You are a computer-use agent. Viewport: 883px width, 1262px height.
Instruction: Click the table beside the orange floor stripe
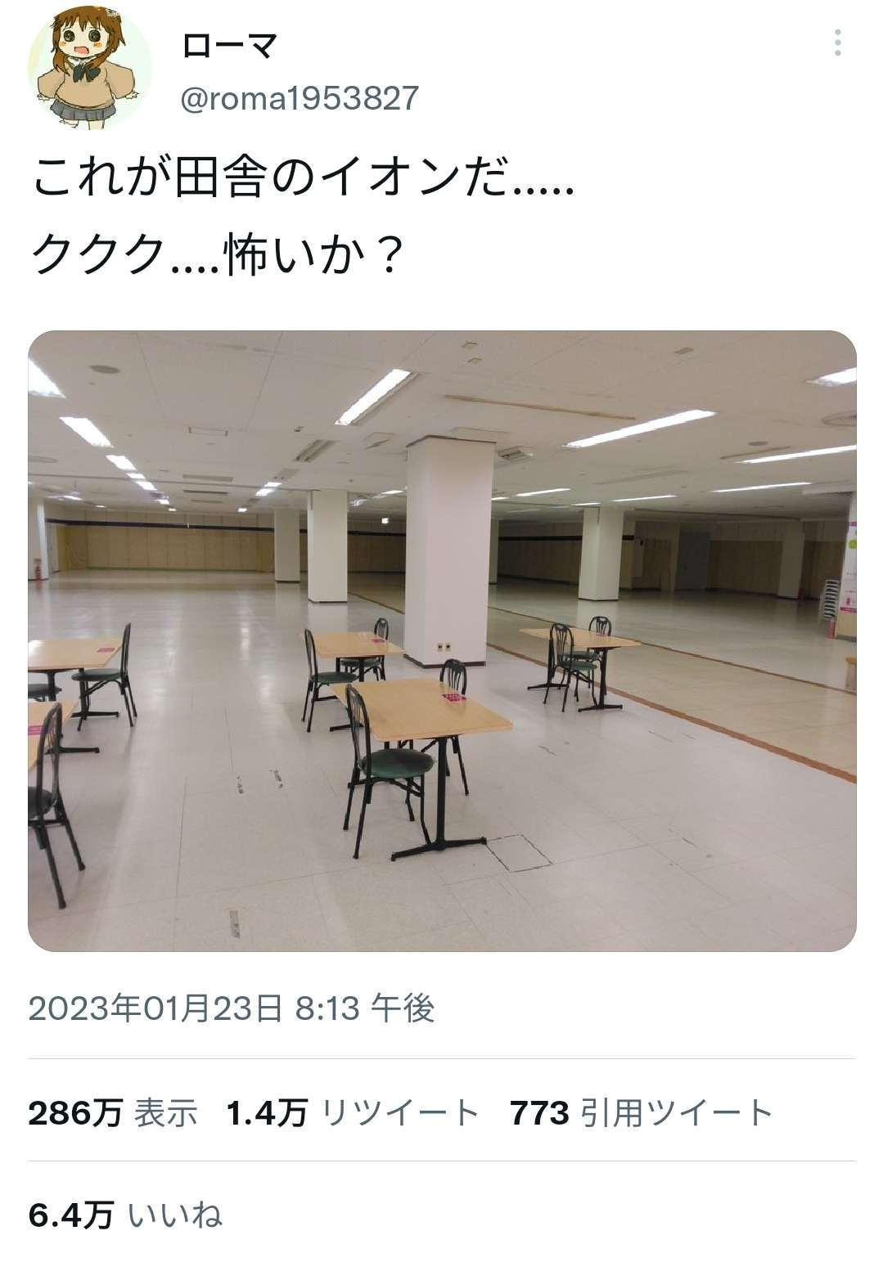(x=580, y=638)
